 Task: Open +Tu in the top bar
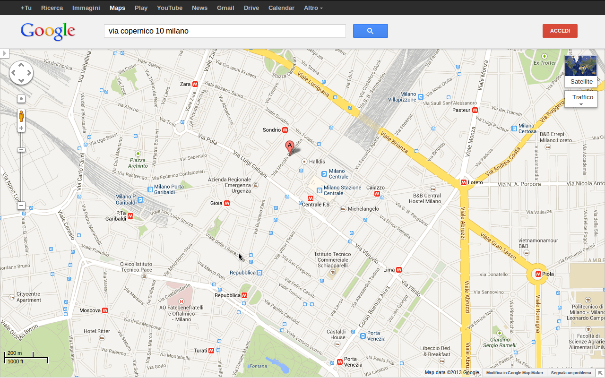tap(26, 8)
